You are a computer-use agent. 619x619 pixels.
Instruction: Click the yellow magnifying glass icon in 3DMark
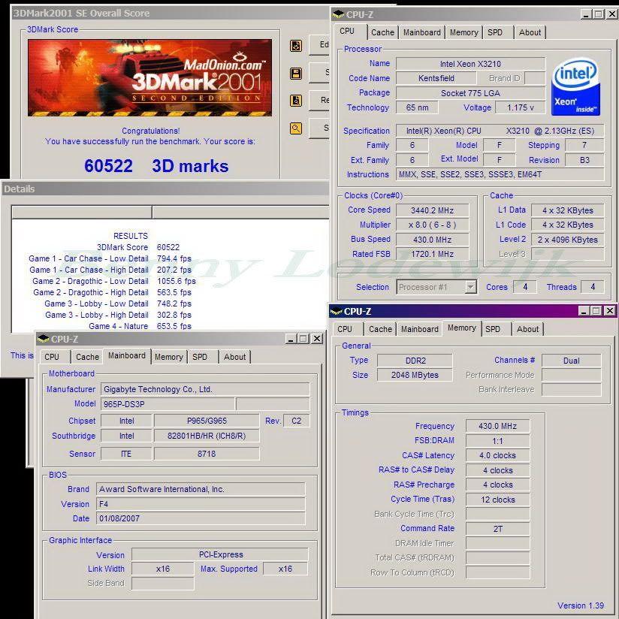tap(296, 128)
